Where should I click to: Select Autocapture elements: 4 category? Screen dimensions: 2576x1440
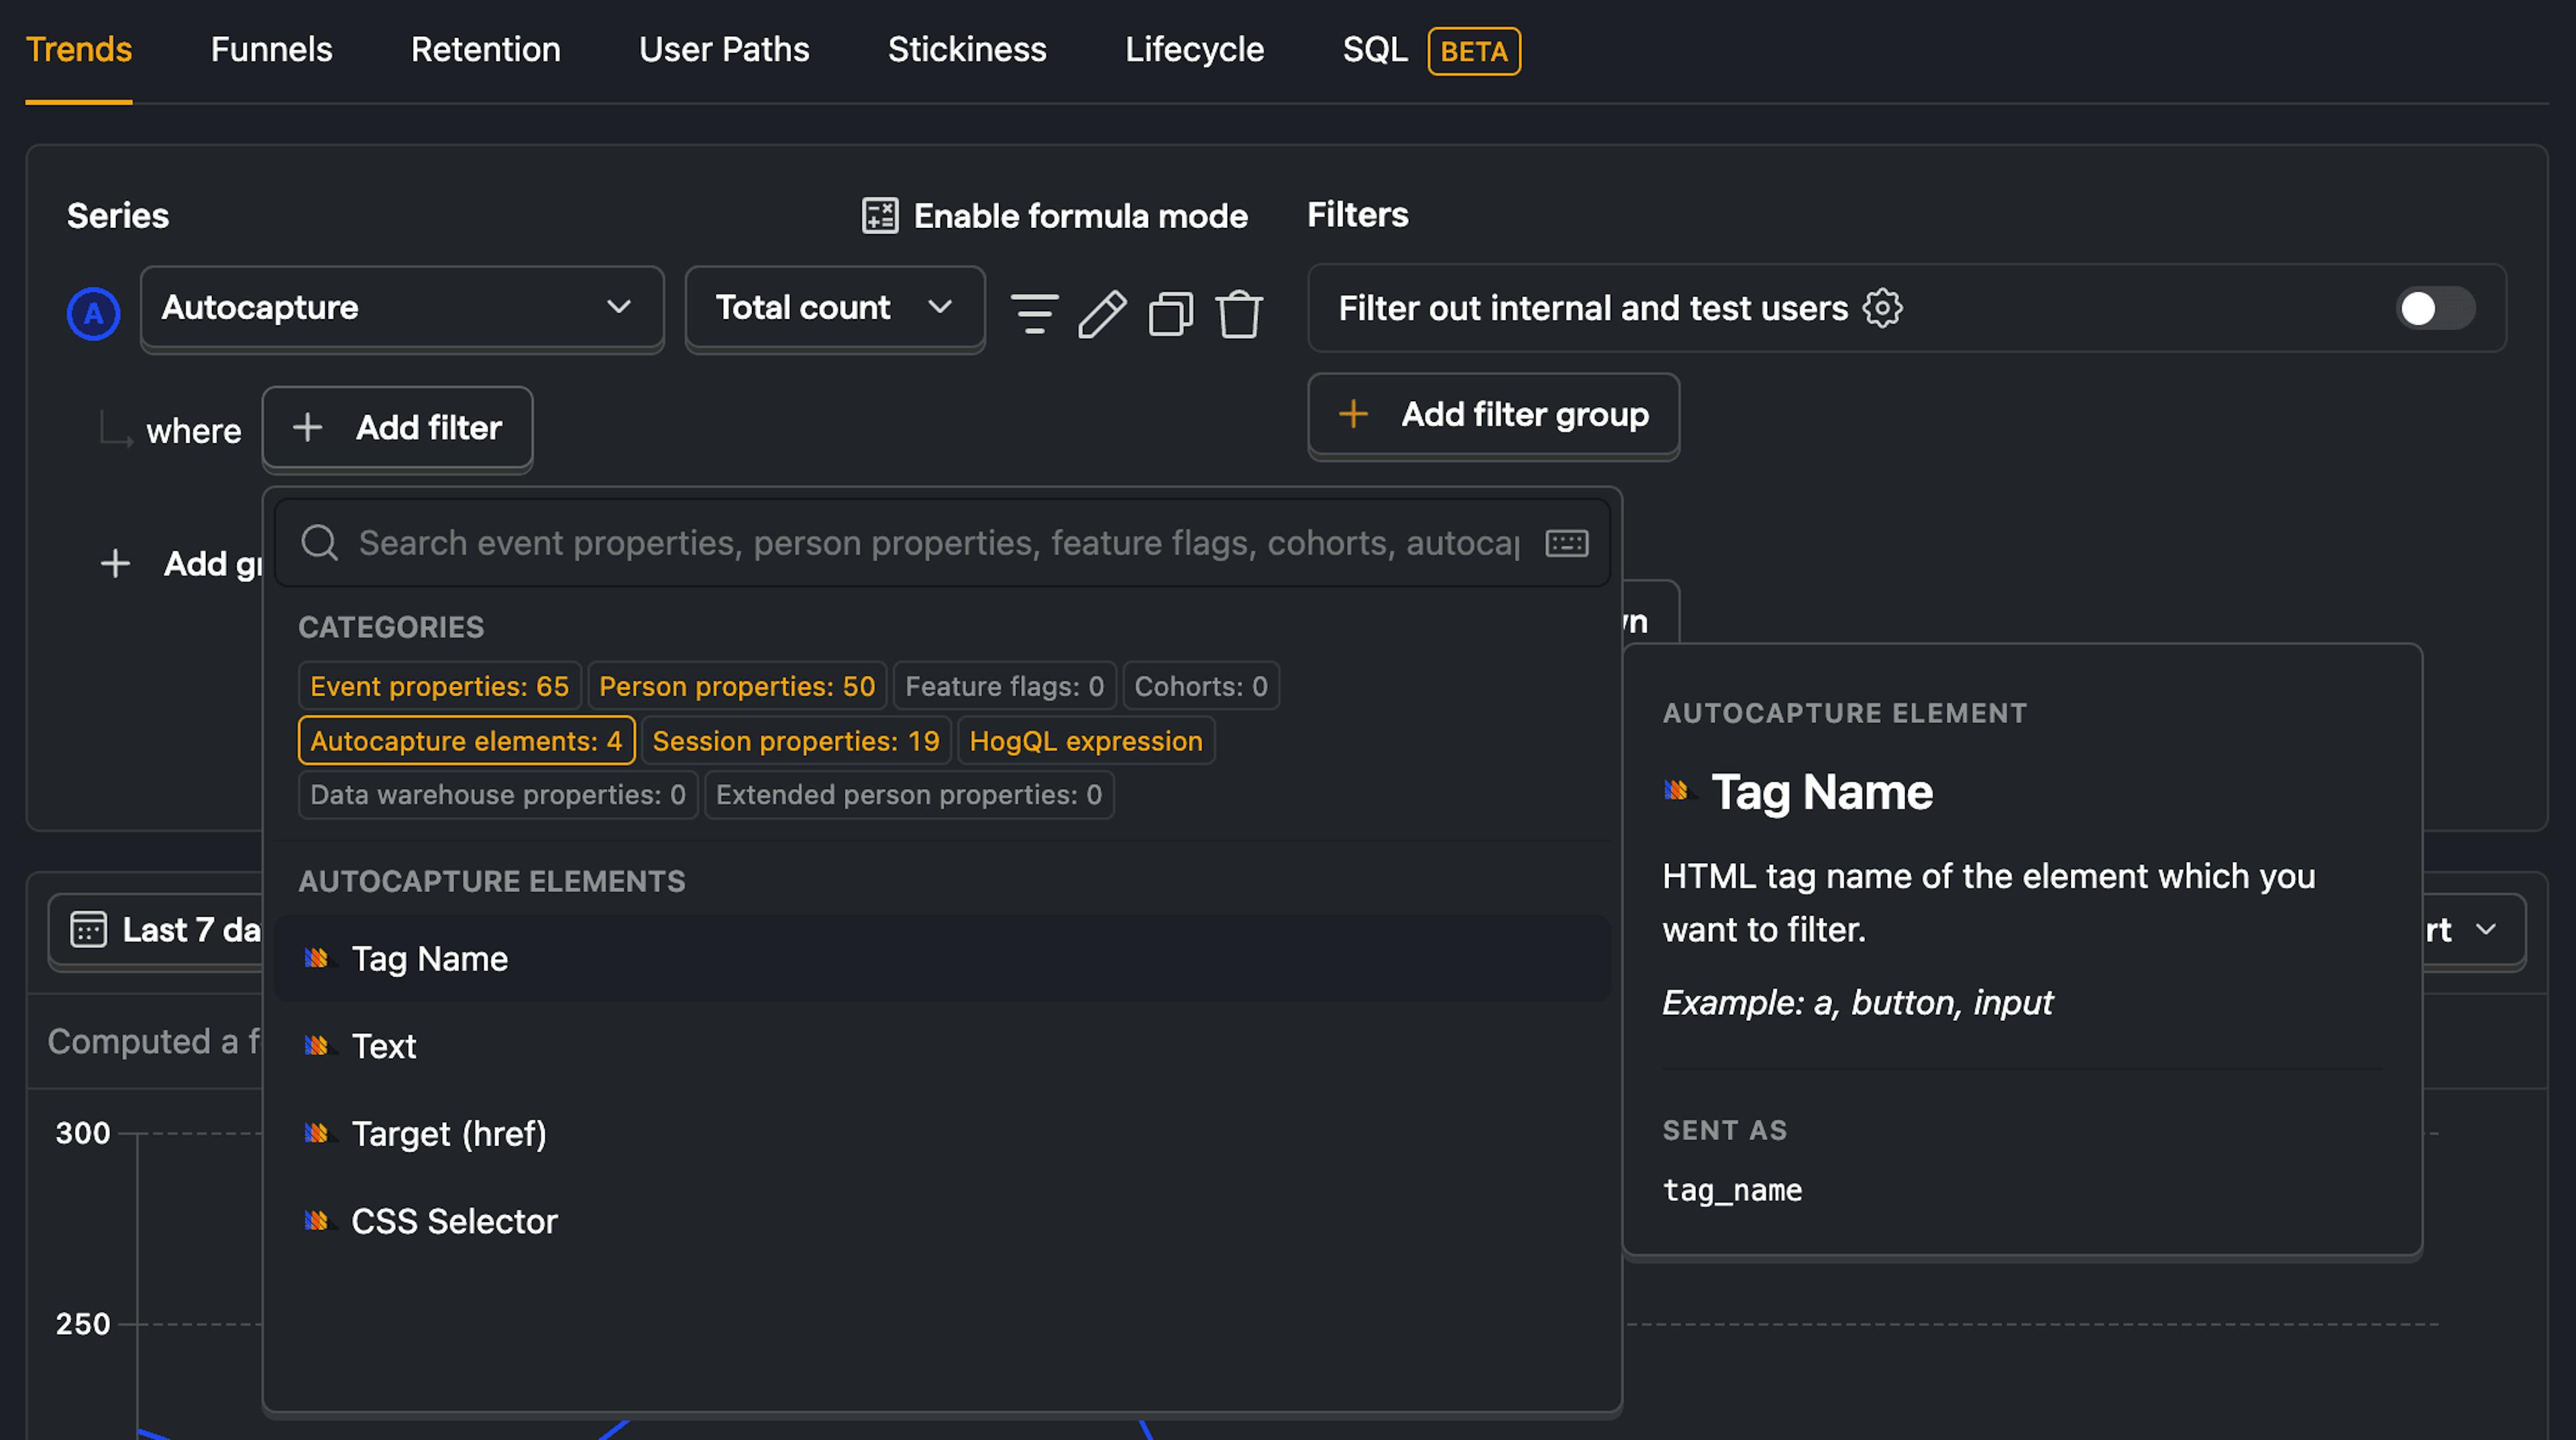[x=466, y=741]
